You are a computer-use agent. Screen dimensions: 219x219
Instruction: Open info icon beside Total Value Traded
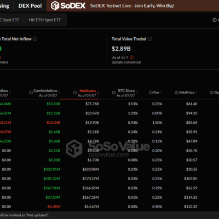click(x=150, y=39)
